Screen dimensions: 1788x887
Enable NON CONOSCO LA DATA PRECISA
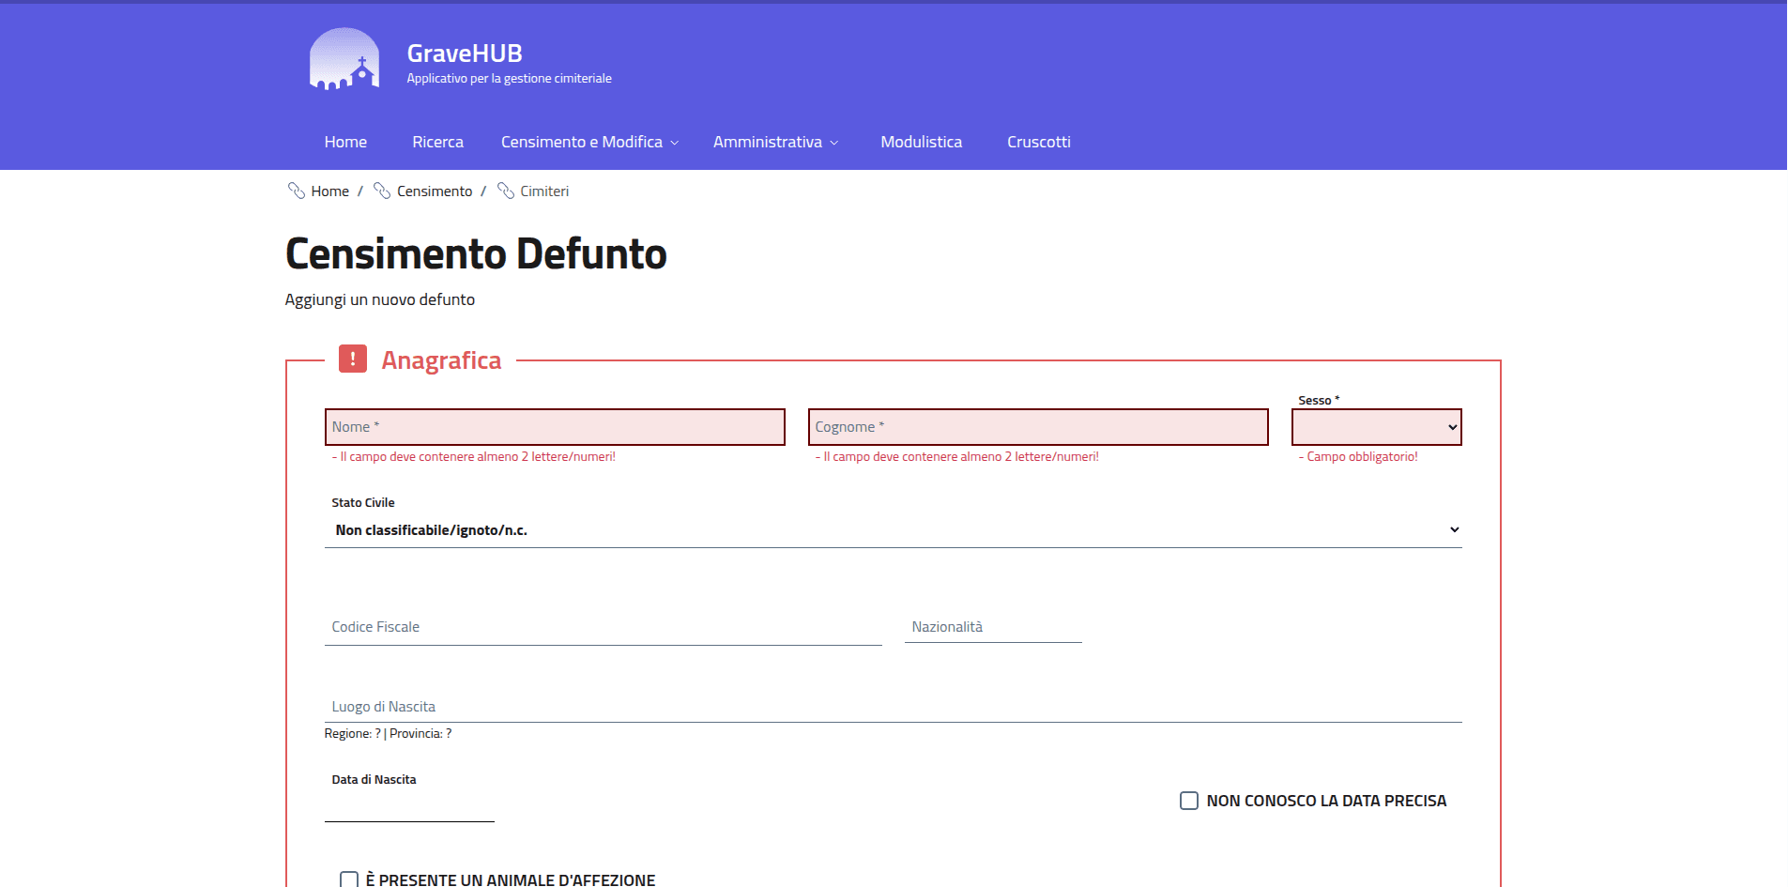click(x=1189, y=800)
